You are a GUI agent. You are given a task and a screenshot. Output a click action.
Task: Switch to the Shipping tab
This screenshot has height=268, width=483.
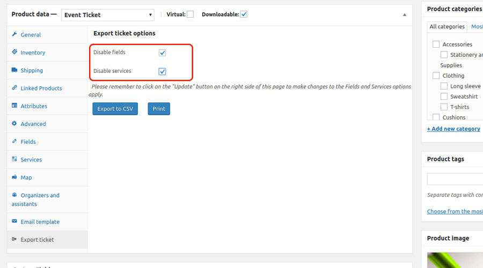[47, 70]
